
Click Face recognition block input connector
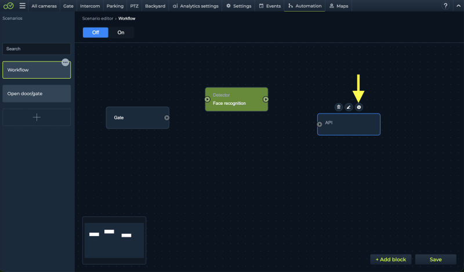(208, 99)
